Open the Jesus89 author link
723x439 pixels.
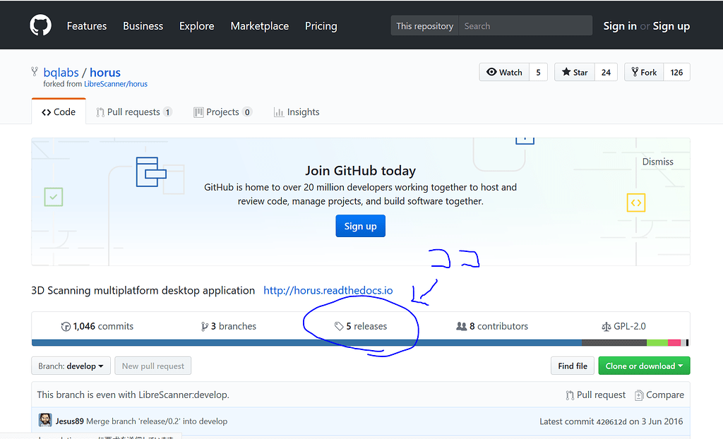click(70, 421)
